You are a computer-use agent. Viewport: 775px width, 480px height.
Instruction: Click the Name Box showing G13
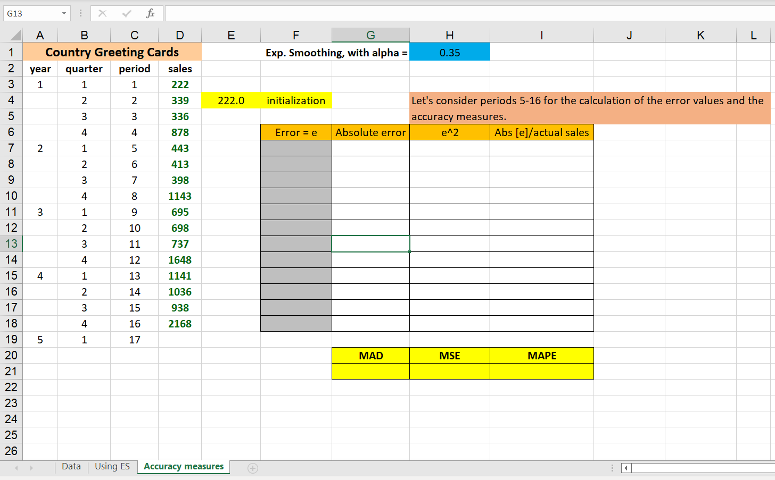tap(31, 13)
